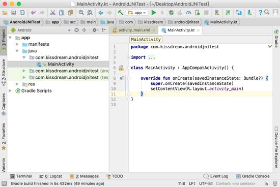Open the Project Structure icon
This screenshot has height=187, width=280.
(x=239, y=13)
